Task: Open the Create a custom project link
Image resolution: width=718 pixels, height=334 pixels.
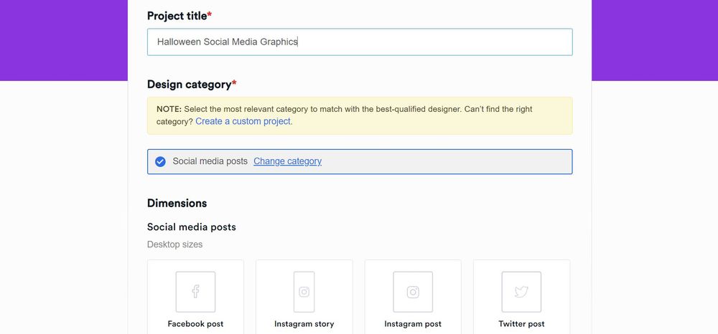Action: tap(243, 122)
